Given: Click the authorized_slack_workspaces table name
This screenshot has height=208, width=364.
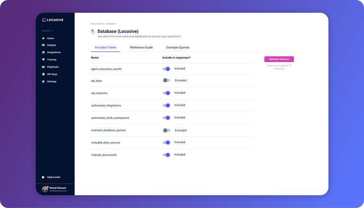Looking at the screenshot, I should pos(110,118).
